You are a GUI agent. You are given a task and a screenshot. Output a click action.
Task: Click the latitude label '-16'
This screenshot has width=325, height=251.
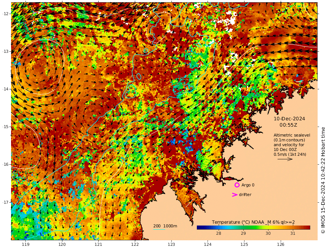pos(6,164)
